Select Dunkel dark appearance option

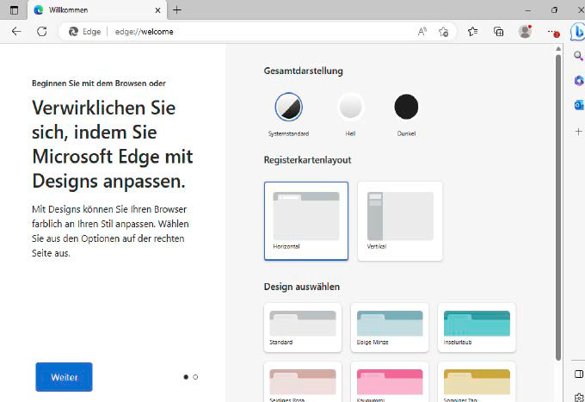406,114
